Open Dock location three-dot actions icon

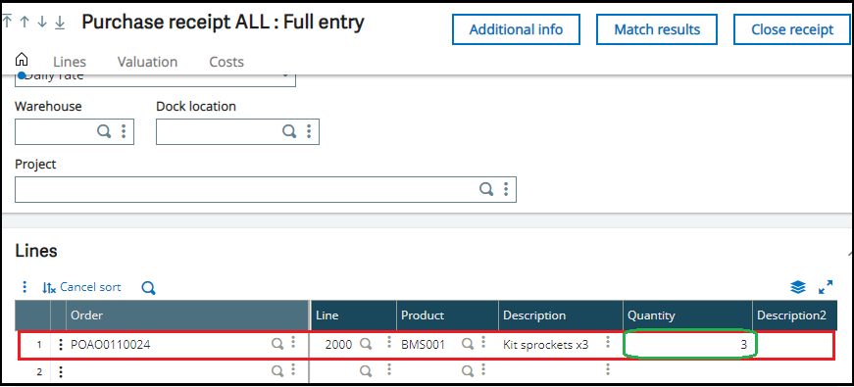(x=309, y=131)
